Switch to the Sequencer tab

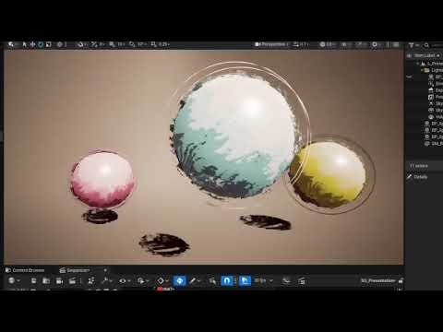click(x=75, y=270)
